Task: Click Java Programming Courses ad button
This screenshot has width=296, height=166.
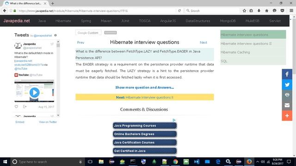Action: point(145,125)
